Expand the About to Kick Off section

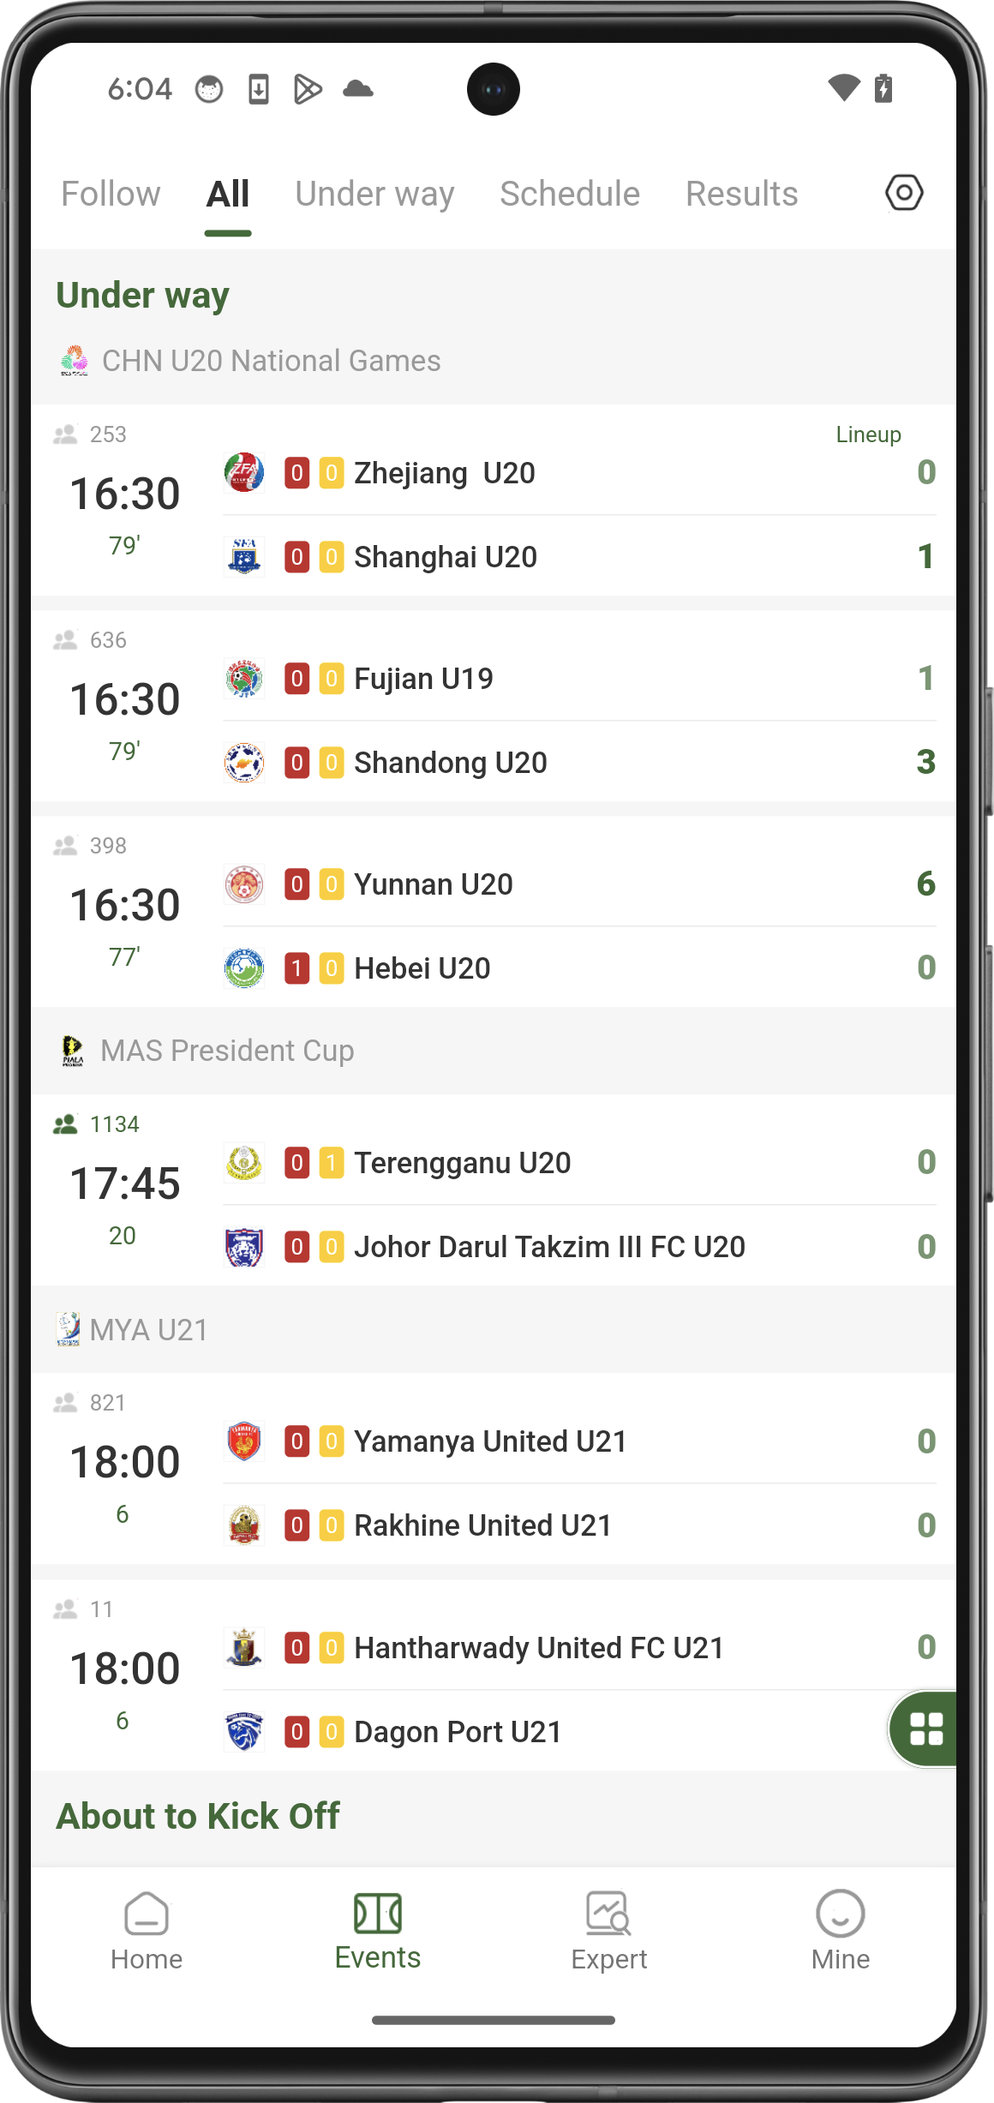pyautogui.click(x=197, y=1814)
